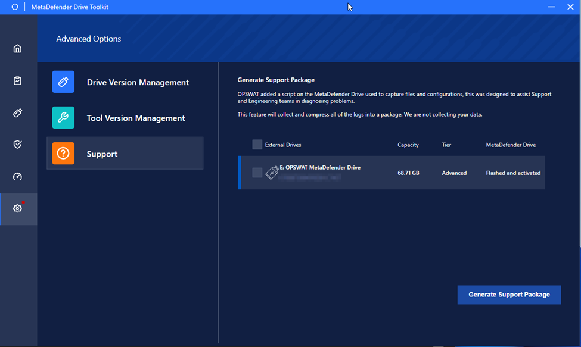581x347 pixels.
Task: Click the Capacity column header
Action: (x=408, y=145)
